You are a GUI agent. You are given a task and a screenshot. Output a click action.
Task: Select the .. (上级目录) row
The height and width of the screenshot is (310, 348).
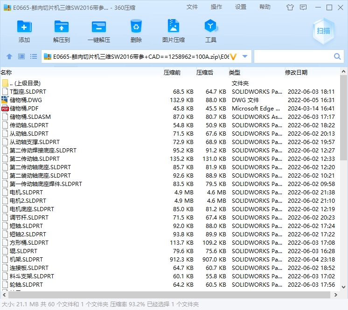[170, 83]
